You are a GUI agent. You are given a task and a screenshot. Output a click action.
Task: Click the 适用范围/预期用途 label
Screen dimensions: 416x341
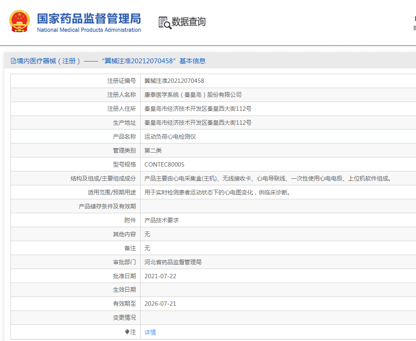click(112, 192)
